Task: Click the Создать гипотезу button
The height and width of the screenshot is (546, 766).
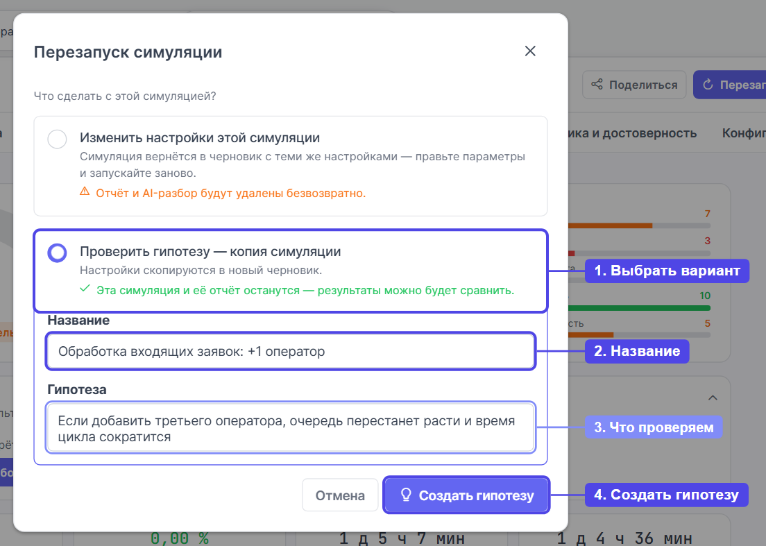Action: point(466,495)
